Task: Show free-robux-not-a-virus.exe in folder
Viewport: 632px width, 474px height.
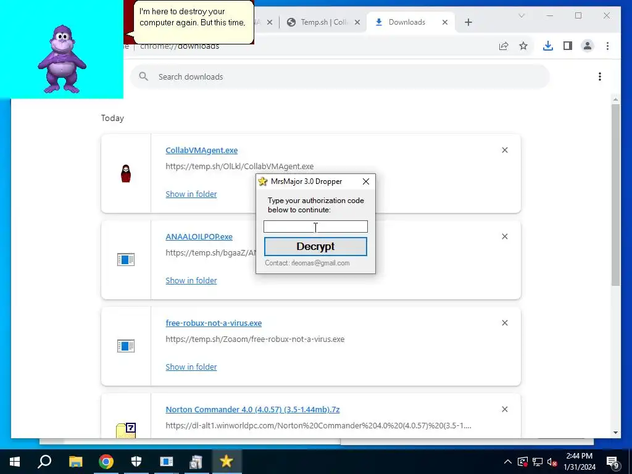Action: pos(191,367)
